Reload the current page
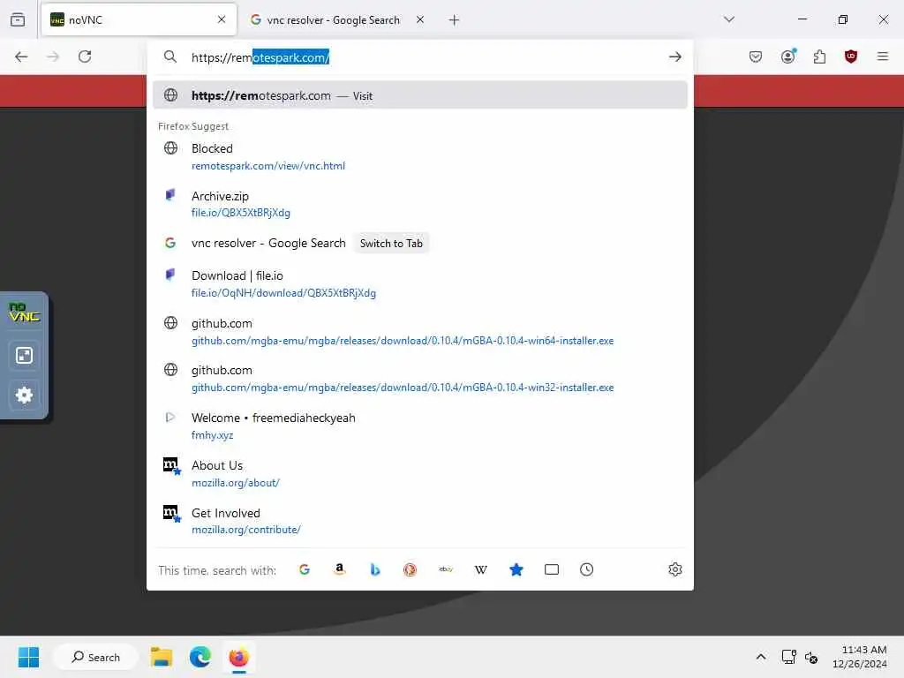 coord(85,56)
